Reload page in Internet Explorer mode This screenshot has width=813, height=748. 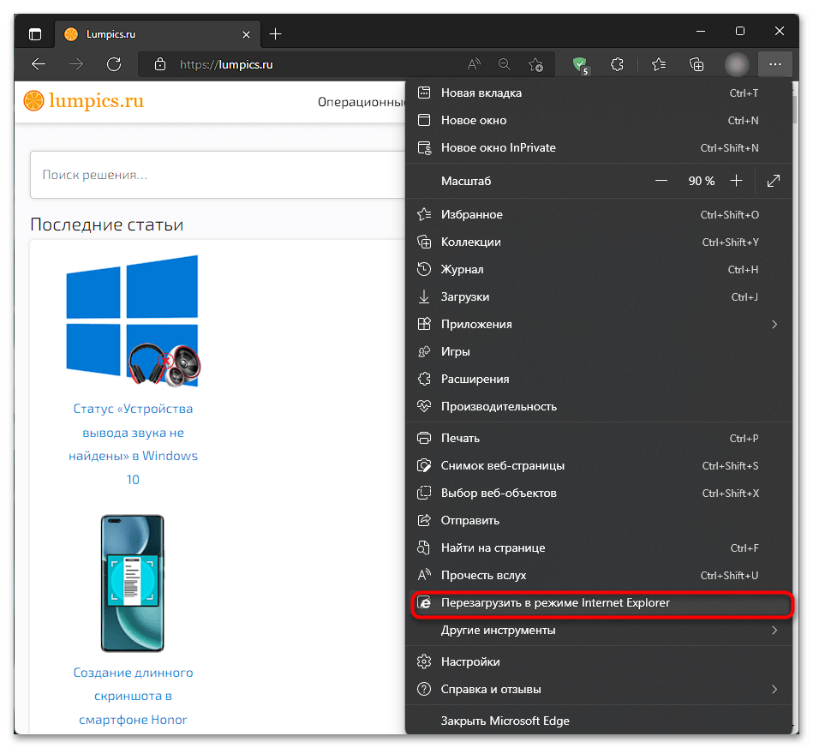pos(598,603)
